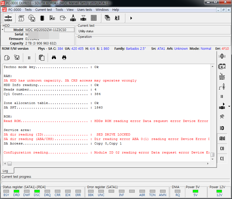Click the 'SED DRIVE LOCKED' log line

[x=67, y=134]
